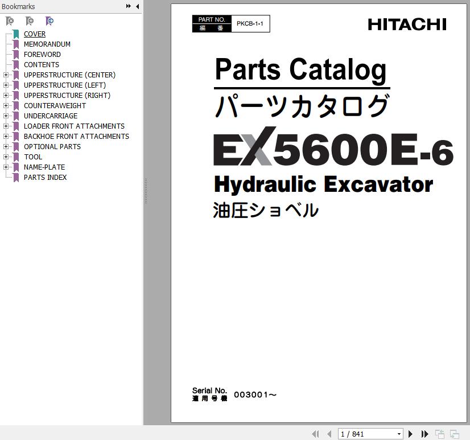Click the FOREWORD bookmark icon

(16, 54)
